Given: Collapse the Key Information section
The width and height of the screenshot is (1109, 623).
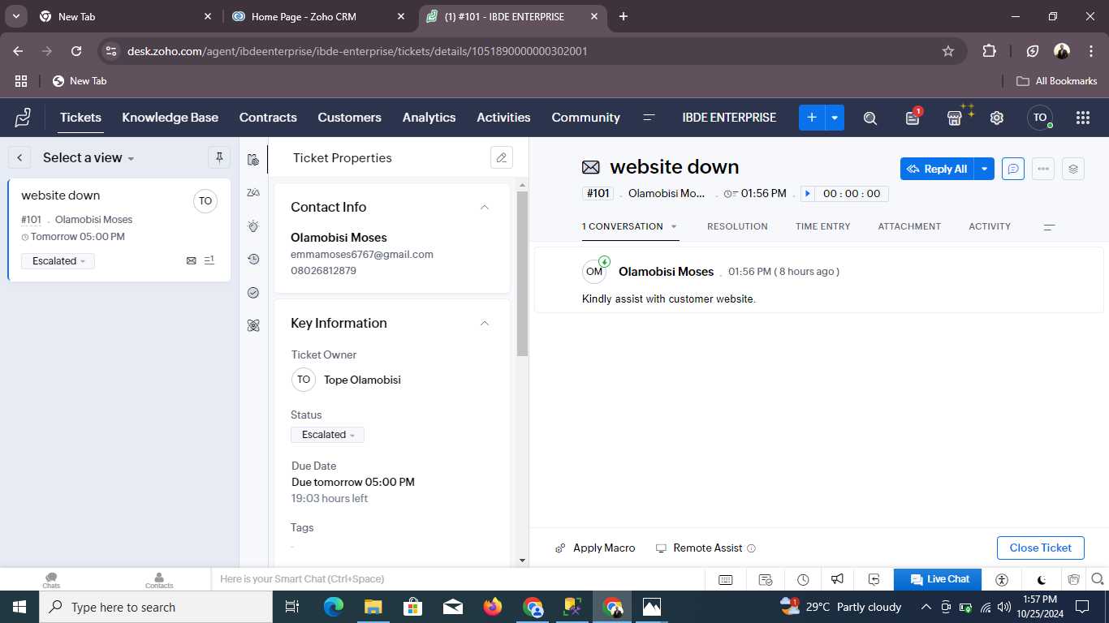Looking at the screenshot, I should (x=485, y=324).
